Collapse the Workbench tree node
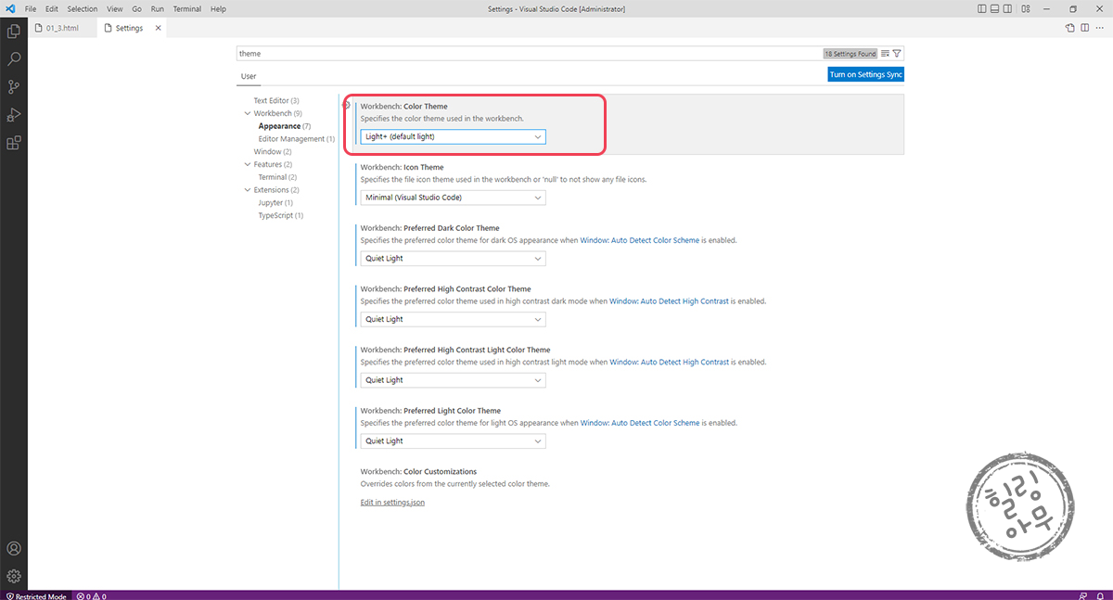The image size is (1113, 600). 247,113
